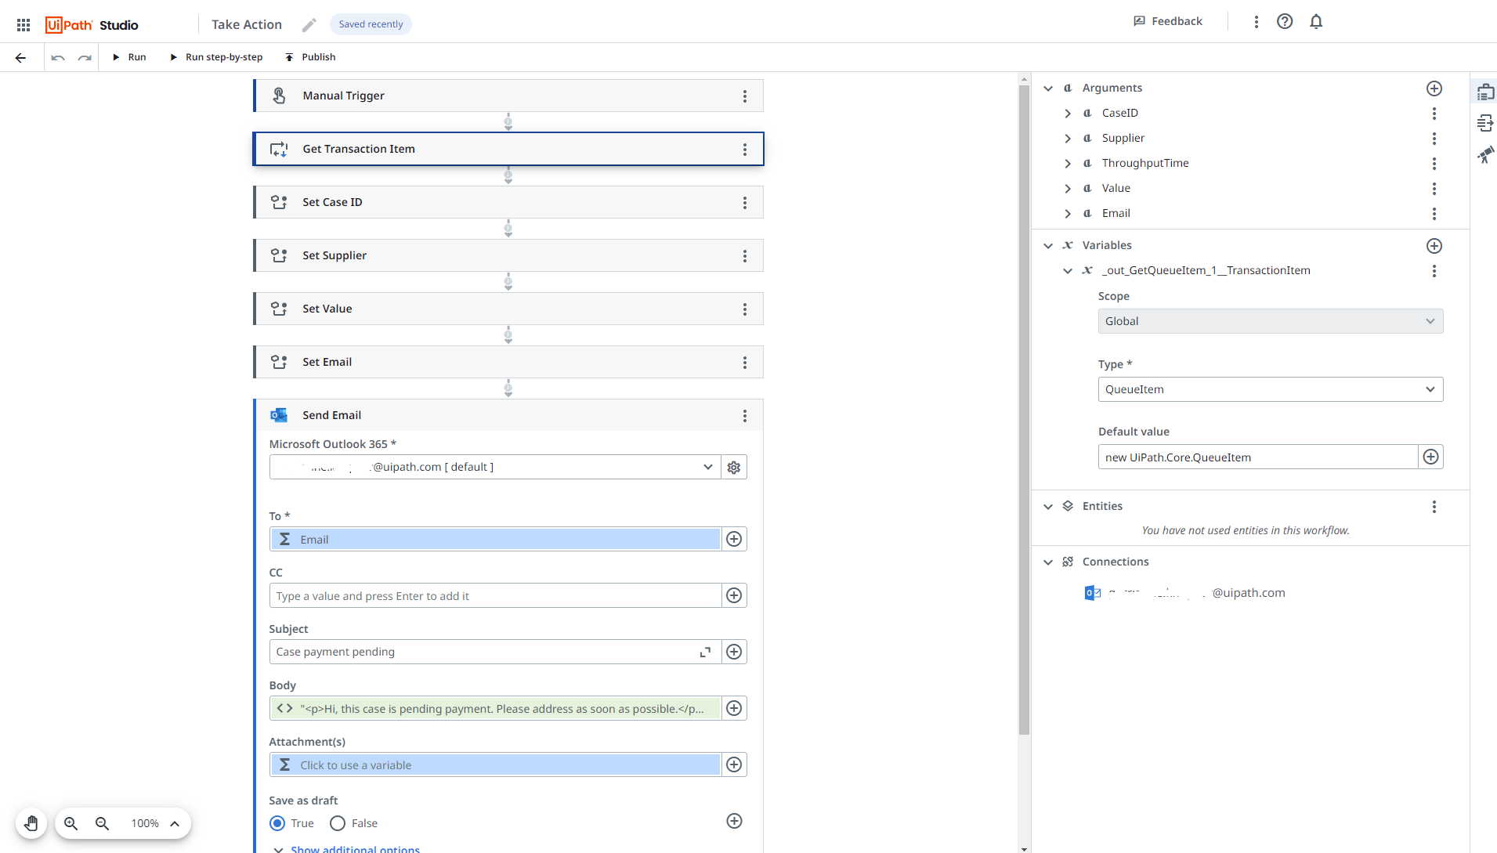1497x853 pixels.
Task: Expand the Subject field into full editor
Action: click(704, 651)
